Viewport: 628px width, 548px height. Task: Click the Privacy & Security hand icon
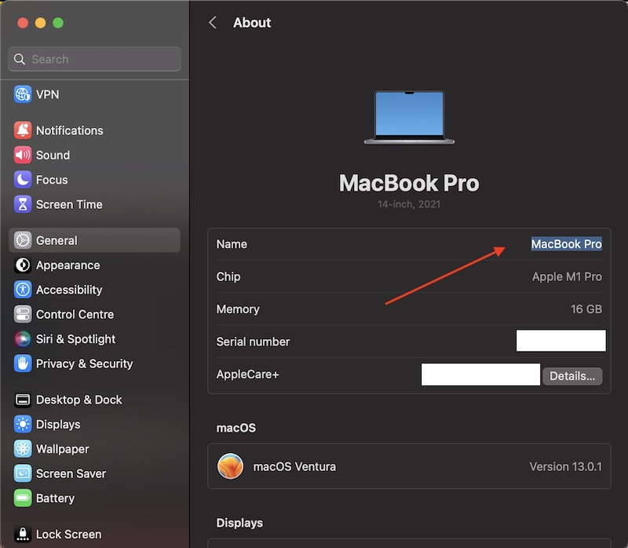23,364
